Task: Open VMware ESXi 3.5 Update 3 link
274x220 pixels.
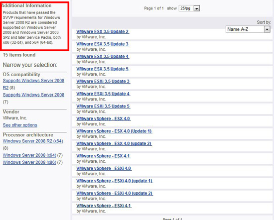Action: [x=103, y=81]
